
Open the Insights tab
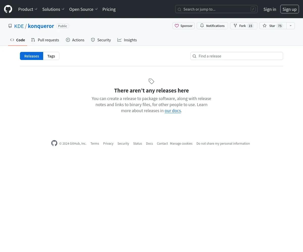(127, 40)
